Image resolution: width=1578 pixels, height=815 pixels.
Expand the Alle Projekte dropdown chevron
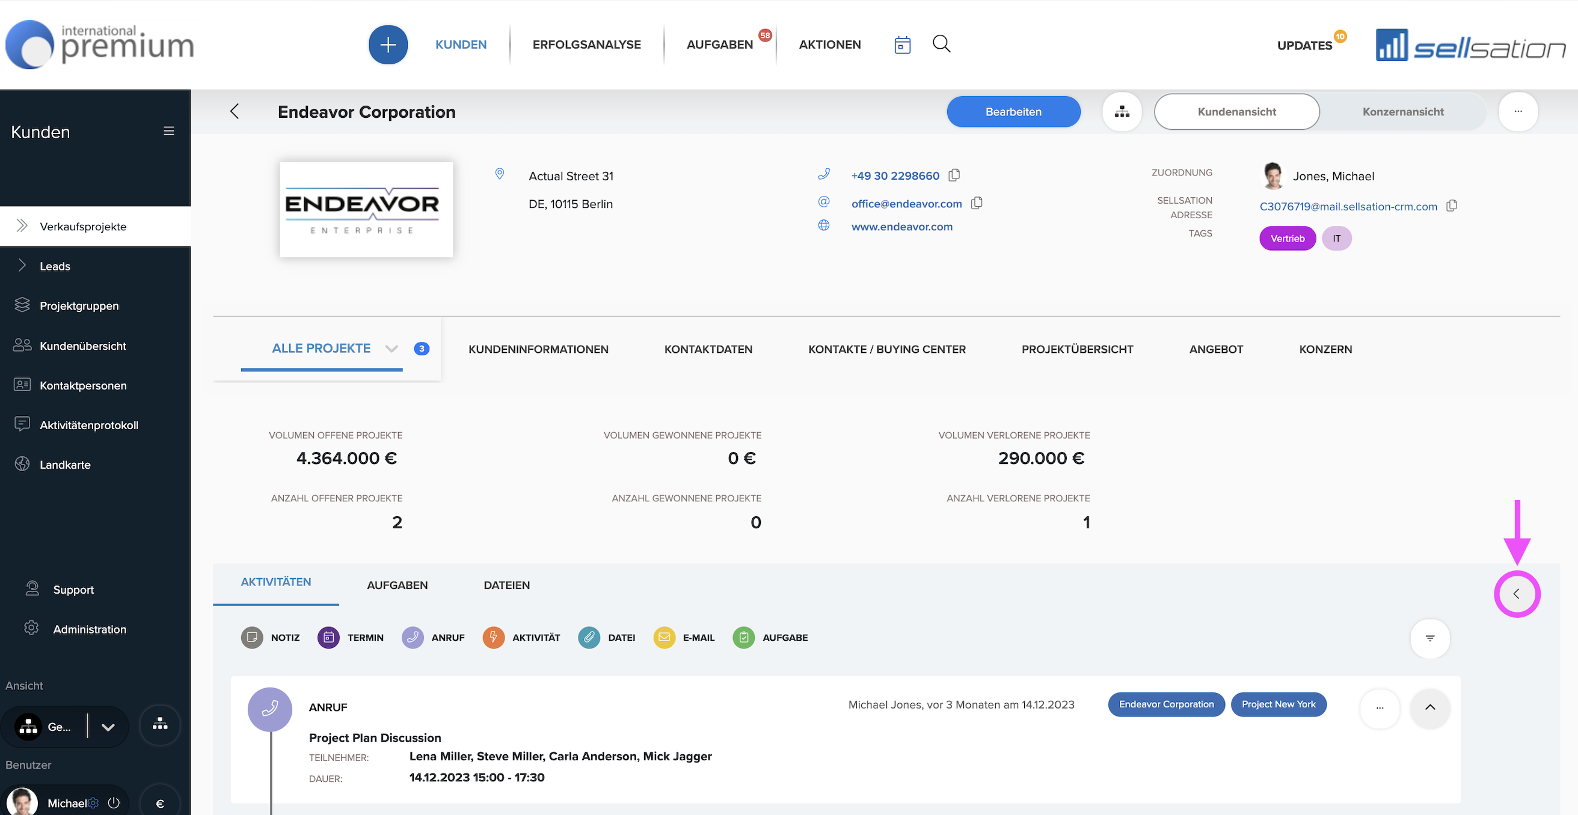tap(391, 349)
